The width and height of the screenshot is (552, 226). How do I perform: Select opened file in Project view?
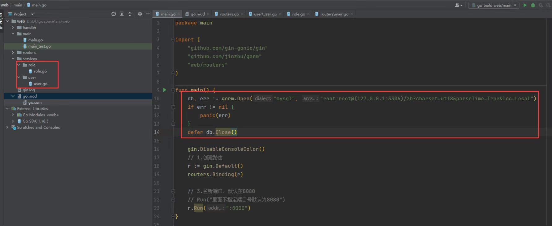[x=114, y=14]
